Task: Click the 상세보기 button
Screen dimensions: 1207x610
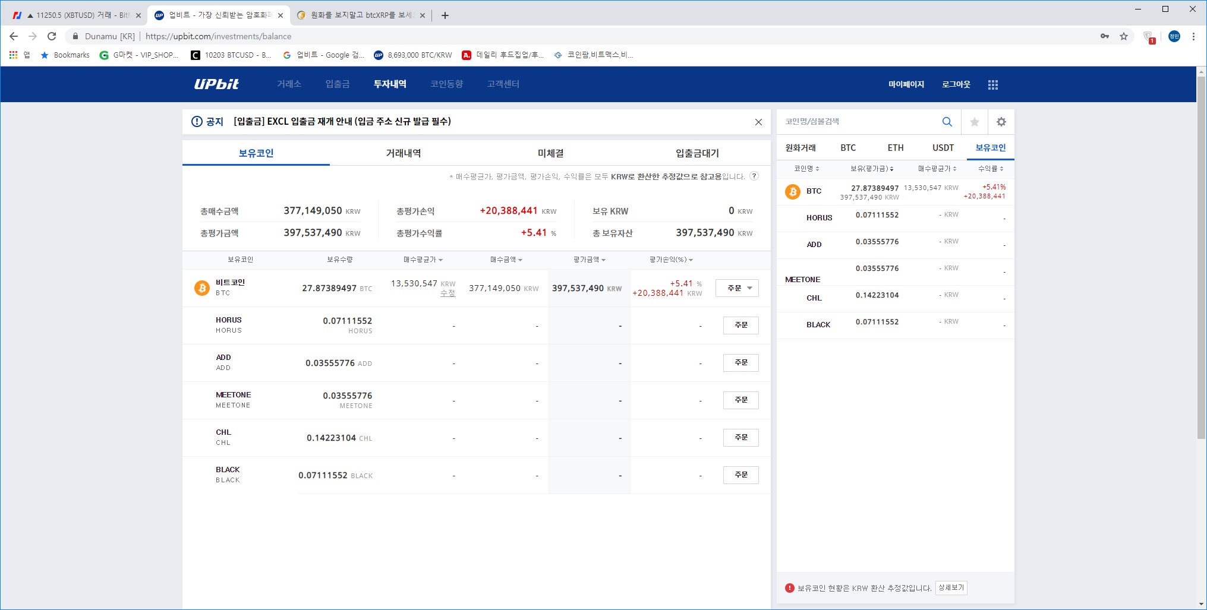Action: [x=951, y=588]
